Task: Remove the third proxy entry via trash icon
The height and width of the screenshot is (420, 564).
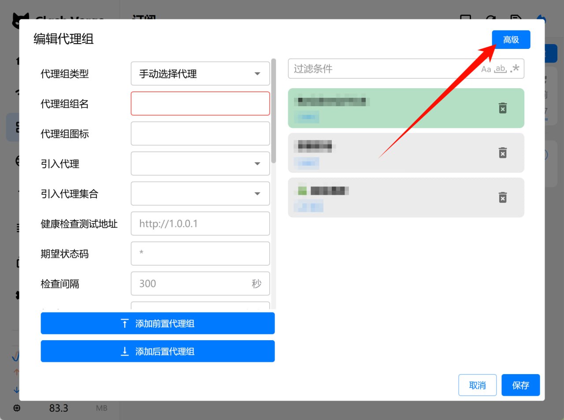Action: tap(502, 197)
